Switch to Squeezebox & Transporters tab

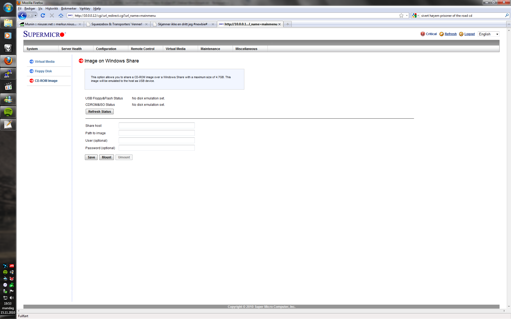tap(117, 24)
